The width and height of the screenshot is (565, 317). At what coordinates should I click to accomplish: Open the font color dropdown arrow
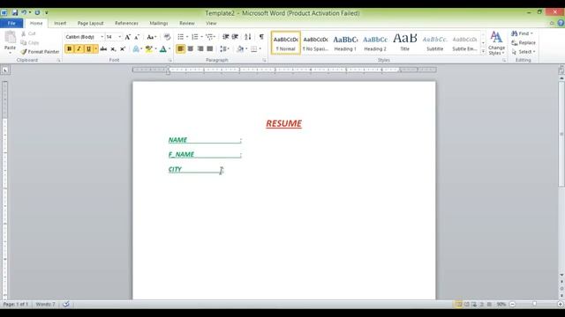point(169,49)
